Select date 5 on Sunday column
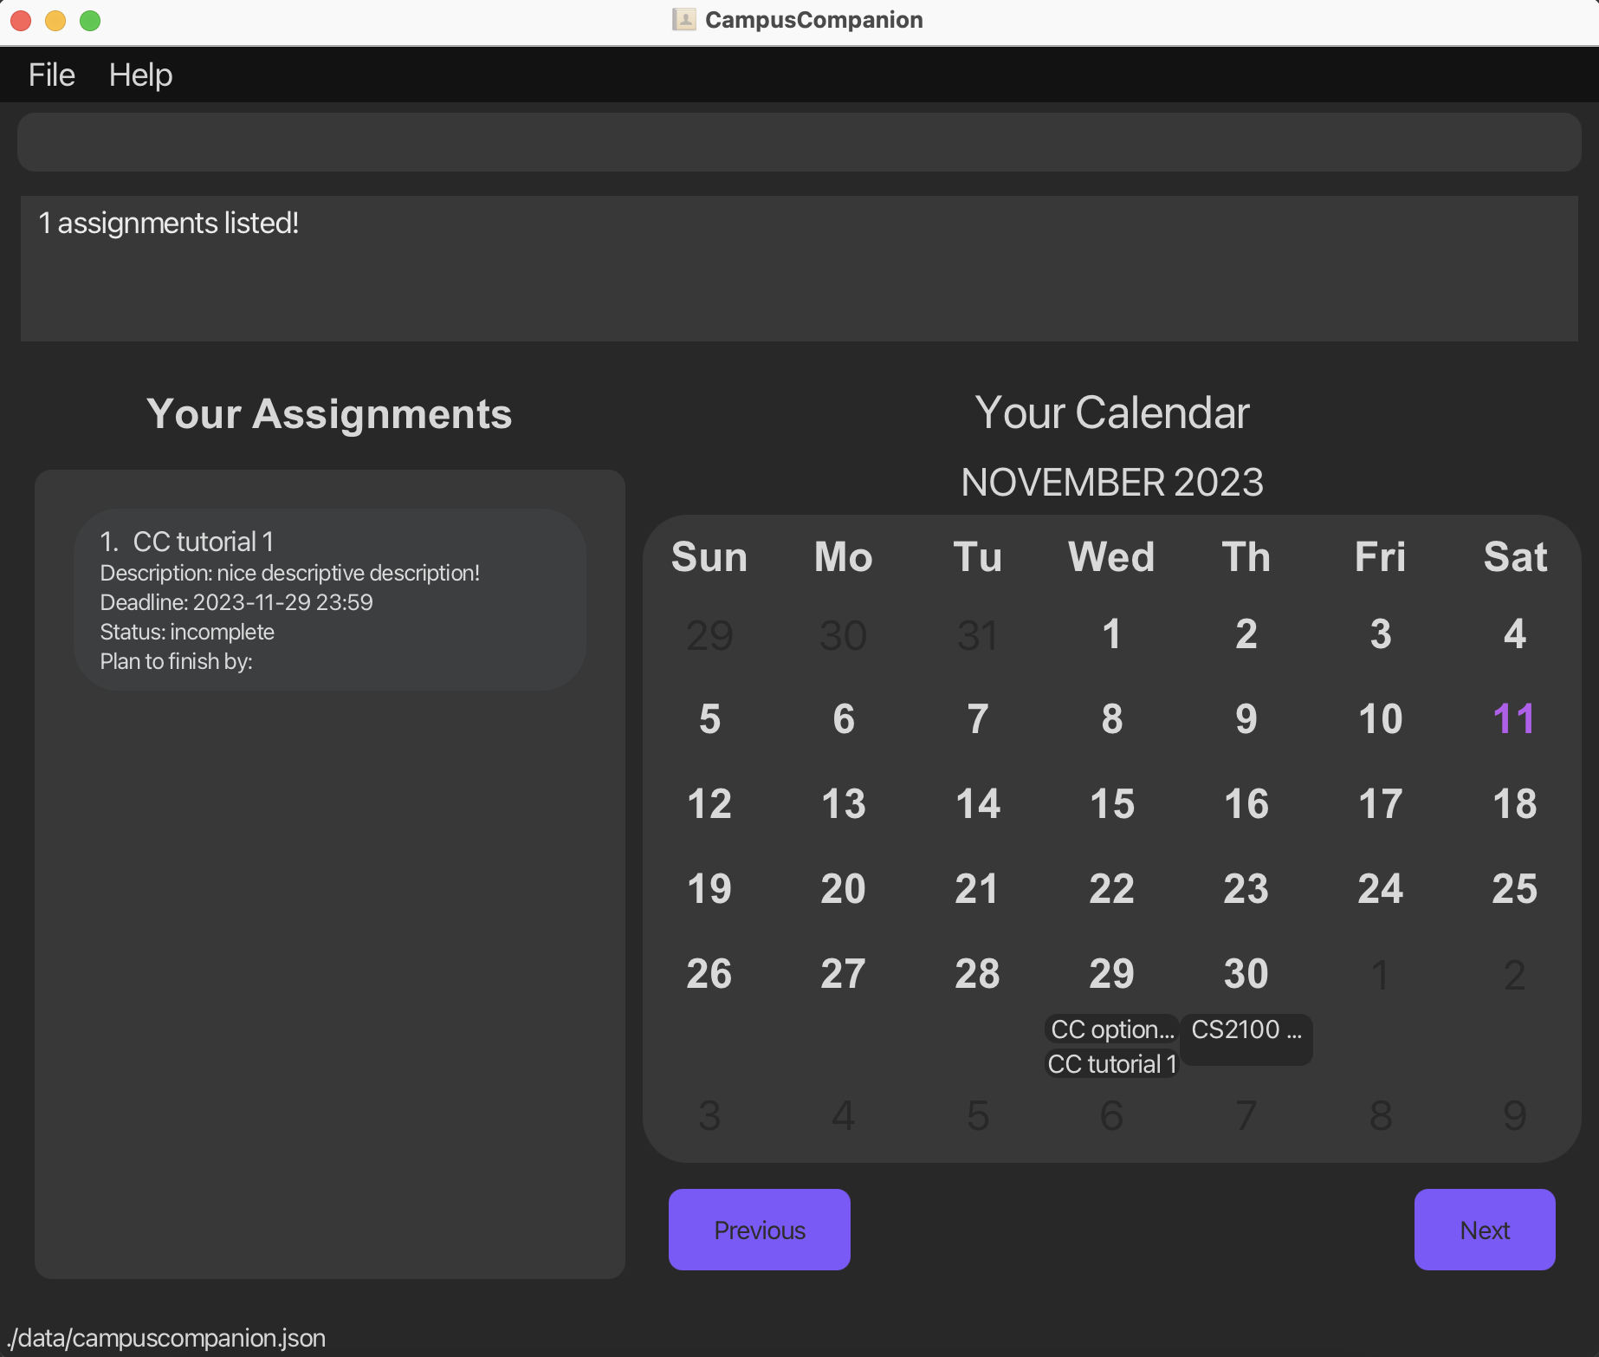Image resolution: width=1599 pixels, height=1357 pixels. coord(709,719)
